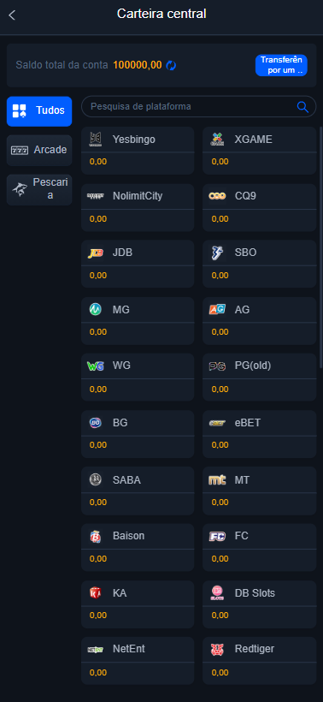Image resolution: width=323 pixels, height=702 pixels.
Task: Click the platform list scrollbar
Action: click(x=320, y=249)
